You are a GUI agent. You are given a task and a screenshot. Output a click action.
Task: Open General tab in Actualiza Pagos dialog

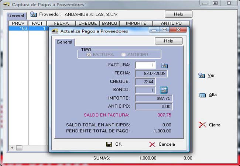[x=65, y=42]
